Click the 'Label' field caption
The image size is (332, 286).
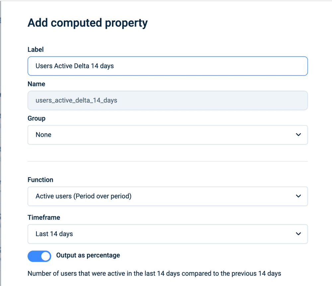tap(36, 50)
